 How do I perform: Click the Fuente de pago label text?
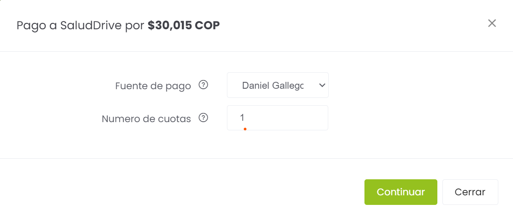click(153, 86)
